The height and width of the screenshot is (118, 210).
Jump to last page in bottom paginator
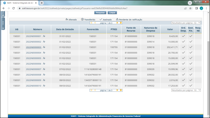coord(121,90)
